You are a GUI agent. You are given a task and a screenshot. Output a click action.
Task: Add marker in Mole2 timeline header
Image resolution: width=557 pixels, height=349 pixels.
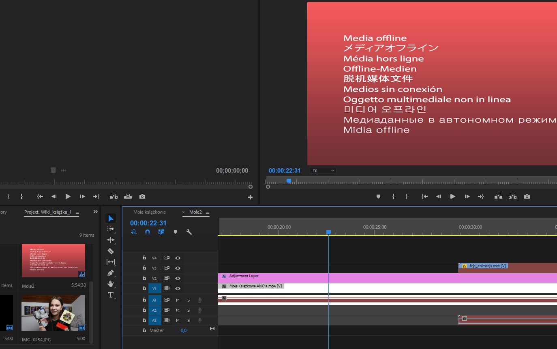(175, 232)
